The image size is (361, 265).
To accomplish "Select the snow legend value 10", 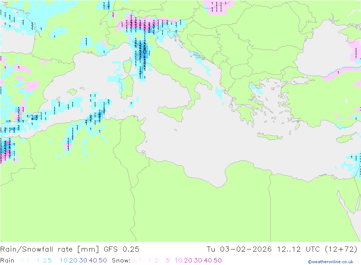I will coord(178,260).
